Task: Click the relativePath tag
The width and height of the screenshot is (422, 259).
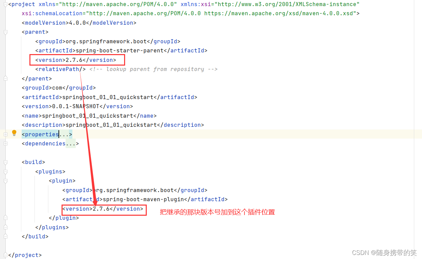Action: point(61,69)
